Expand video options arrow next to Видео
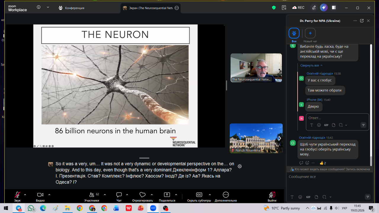This screenshot has height=213, width=379. [x=49, y=195]
